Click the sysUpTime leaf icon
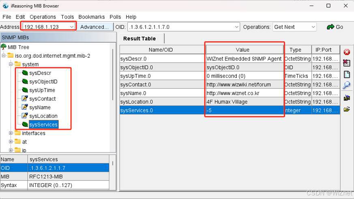 [x=25, y=90]
